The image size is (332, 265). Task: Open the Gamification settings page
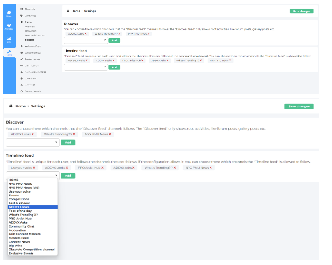coord(32,65)
